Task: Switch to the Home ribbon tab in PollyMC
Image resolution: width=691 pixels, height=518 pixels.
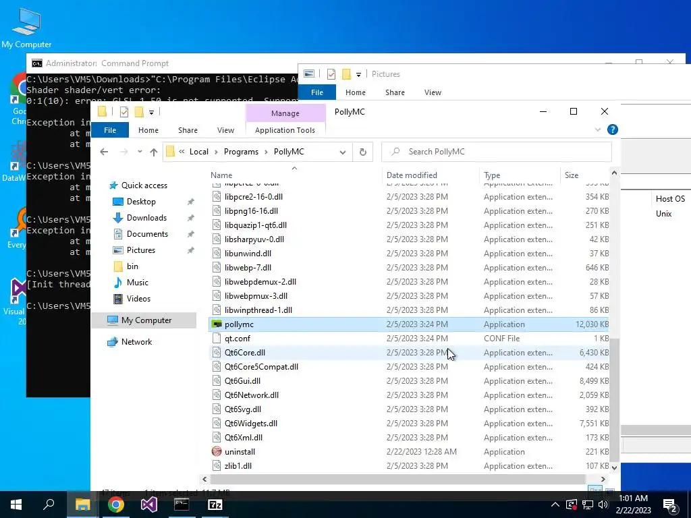Action: (148, 130)
